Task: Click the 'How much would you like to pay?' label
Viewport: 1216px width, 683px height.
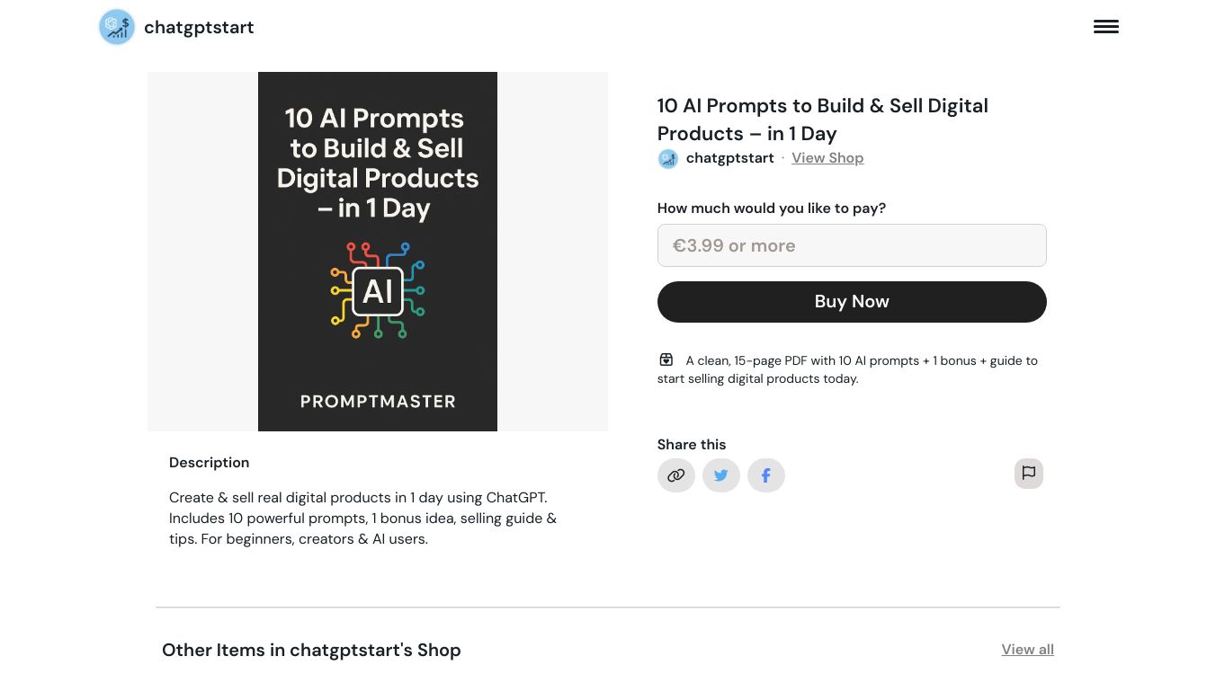Action: click(x=771, y=208)
